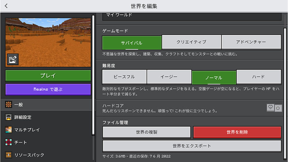
Task: Click the world name field マイ ワールド
Action: [192, 16]
